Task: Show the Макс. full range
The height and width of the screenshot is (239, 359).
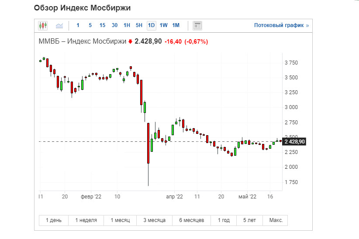Action: (276, 220)
